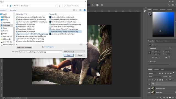Viewport: 176px width, 99px height.
Task: Open the layer Kind filter dropdown
Action: tap(153, 73)
